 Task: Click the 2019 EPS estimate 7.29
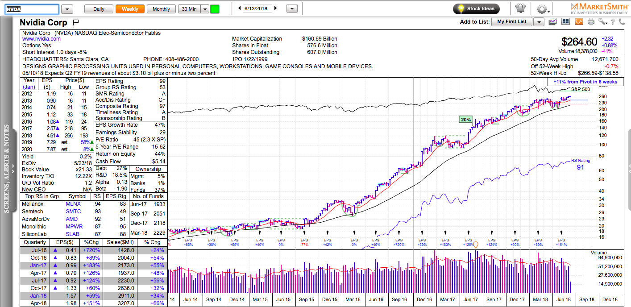[52, 141]
